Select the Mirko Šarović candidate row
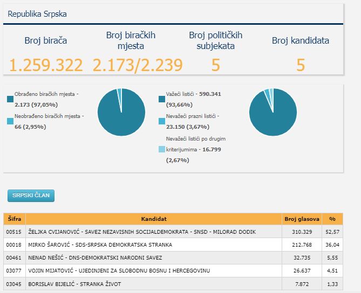This screenshot has width=361, height=293. coord(173,245)
